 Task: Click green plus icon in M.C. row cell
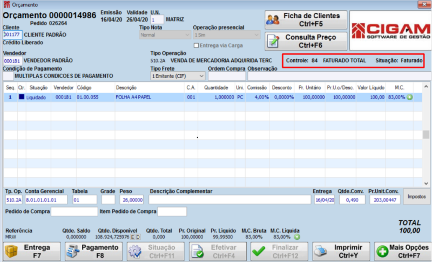click(410, 98)
